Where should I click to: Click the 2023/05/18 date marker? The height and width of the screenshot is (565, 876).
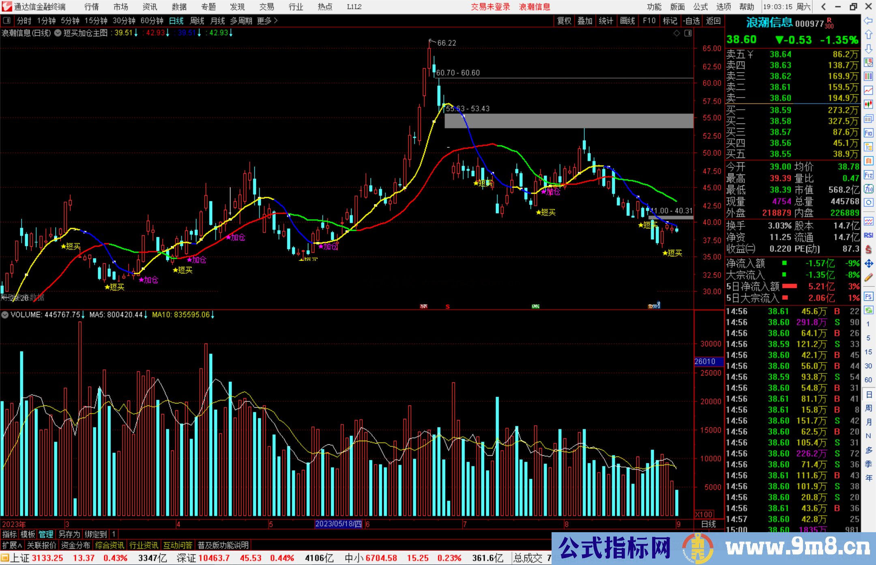pos(338,524)
